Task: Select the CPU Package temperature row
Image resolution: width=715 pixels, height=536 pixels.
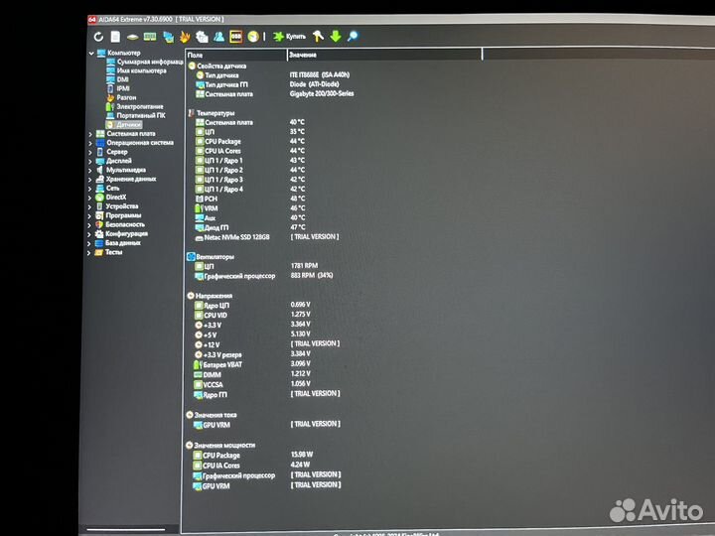Action: 250,142
